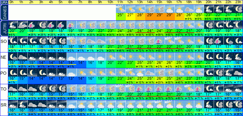
Task: Open the DANES day tab
Action: click(x=4, y=12)
